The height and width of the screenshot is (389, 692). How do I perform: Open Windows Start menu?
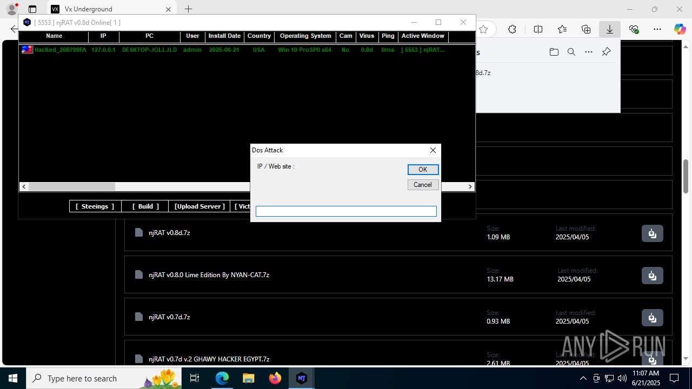pyautogui.click(x=12, y=378)
